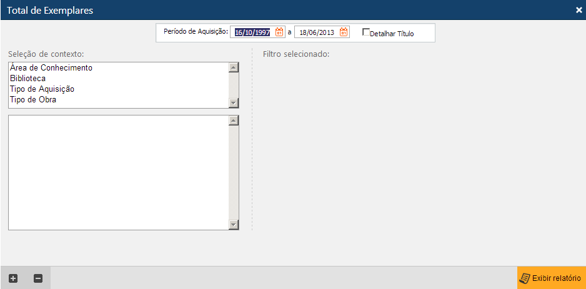Pick Tipo de Obra from context list
Viewport: 586px width, 289px height.
pyautogui.click(x=33, y=99)
